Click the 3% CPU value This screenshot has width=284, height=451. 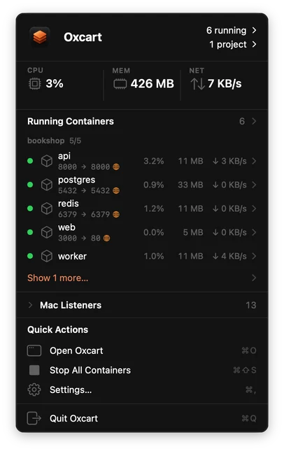55,84
